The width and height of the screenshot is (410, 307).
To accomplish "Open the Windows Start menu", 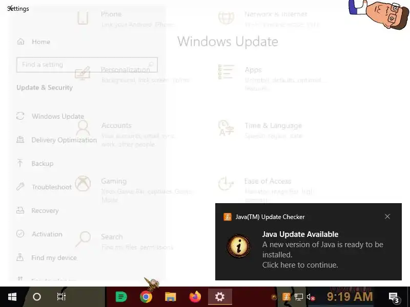I will (12, 297).
